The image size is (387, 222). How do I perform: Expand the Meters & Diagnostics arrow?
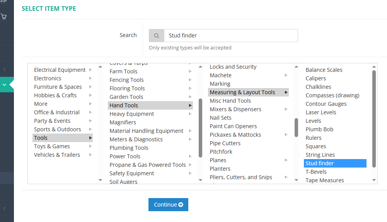click(x=190, y=139)
